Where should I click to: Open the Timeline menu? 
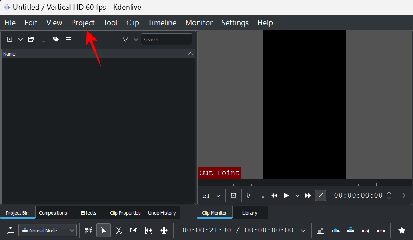162,23
